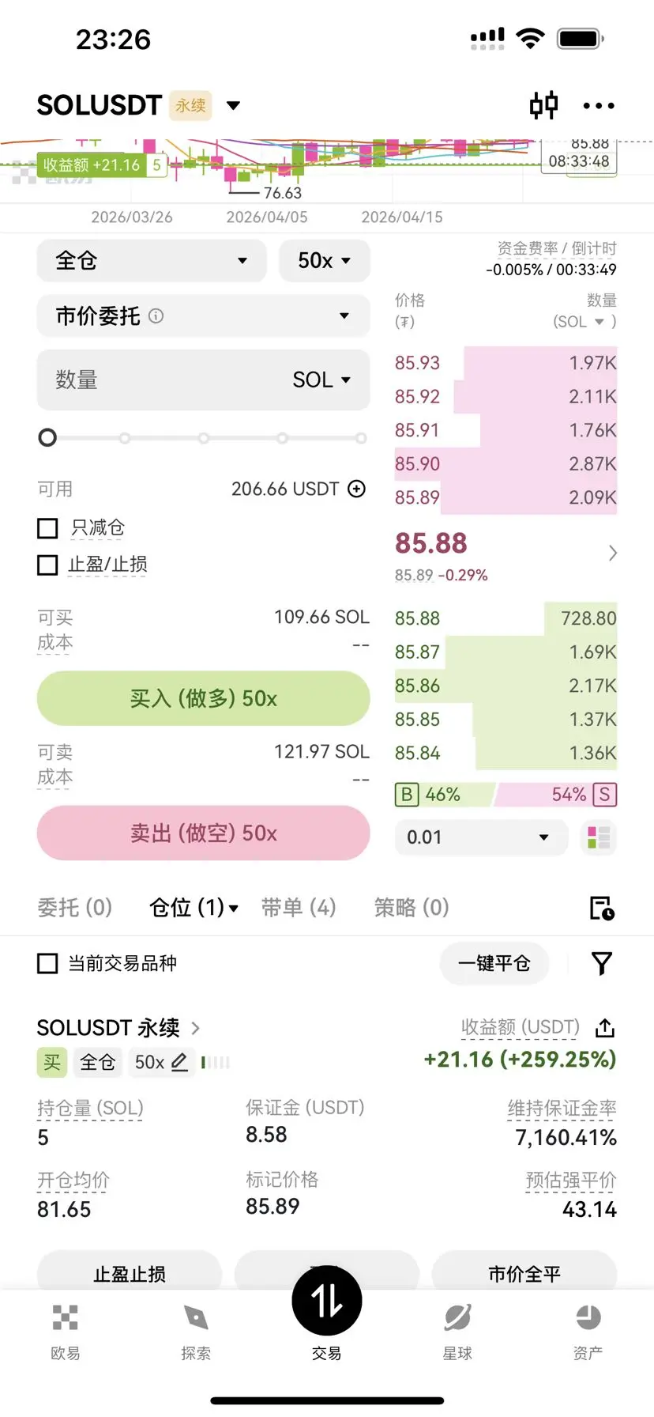
Task: Share position profit via share icon
Action: (x=605, y=1027)
